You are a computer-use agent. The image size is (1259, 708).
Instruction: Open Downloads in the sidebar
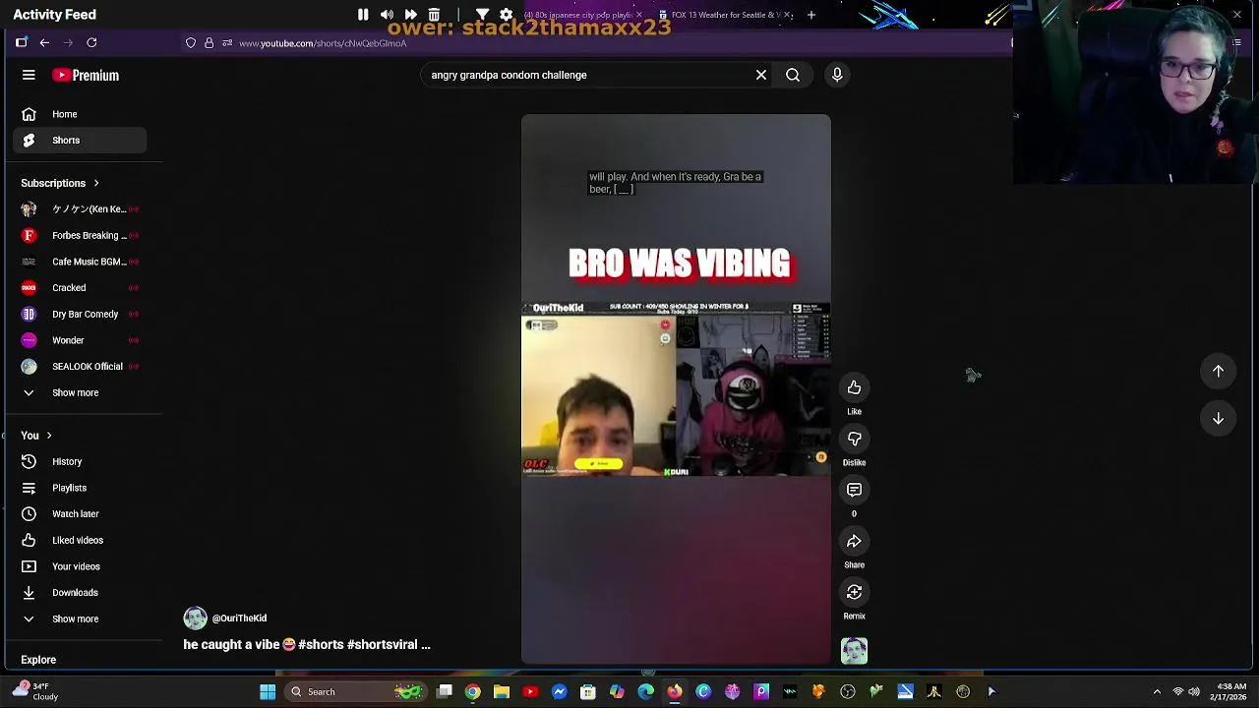[81, 592]
